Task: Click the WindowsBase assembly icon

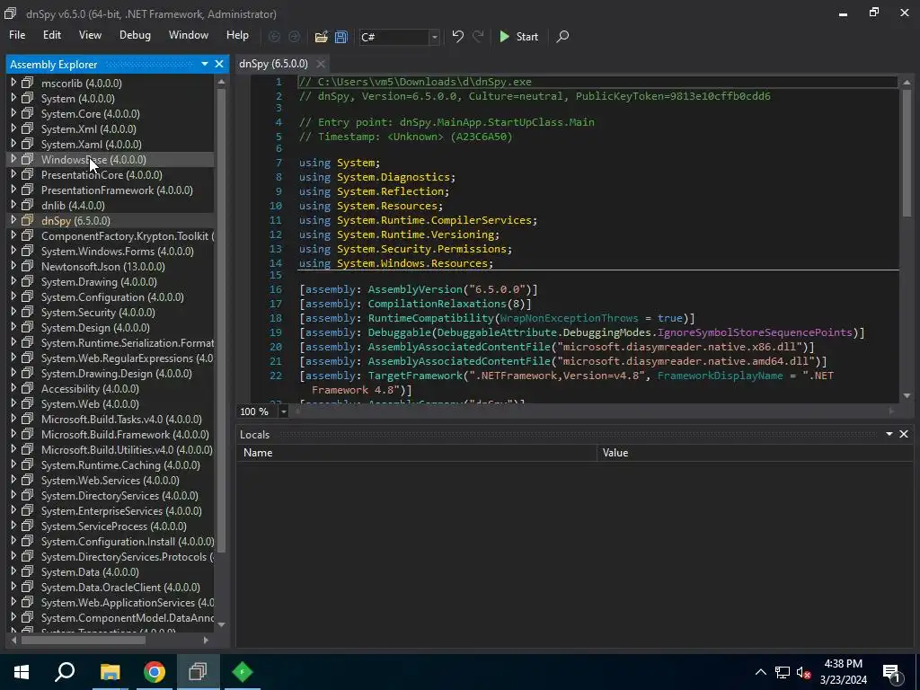Action: point(27,159)
